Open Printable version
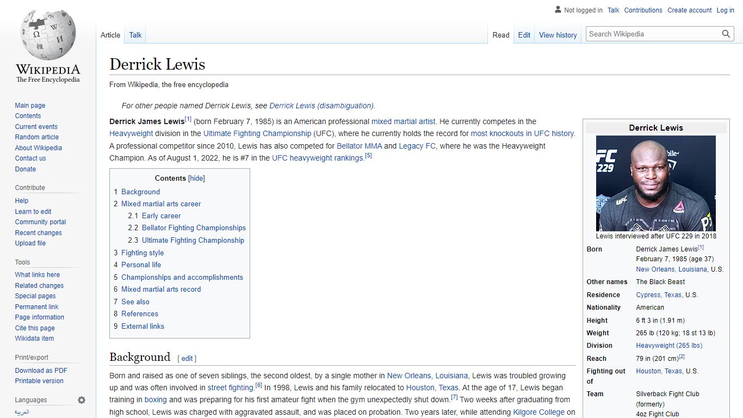This screenshot has height=418, width=743. tap(39, 381)
